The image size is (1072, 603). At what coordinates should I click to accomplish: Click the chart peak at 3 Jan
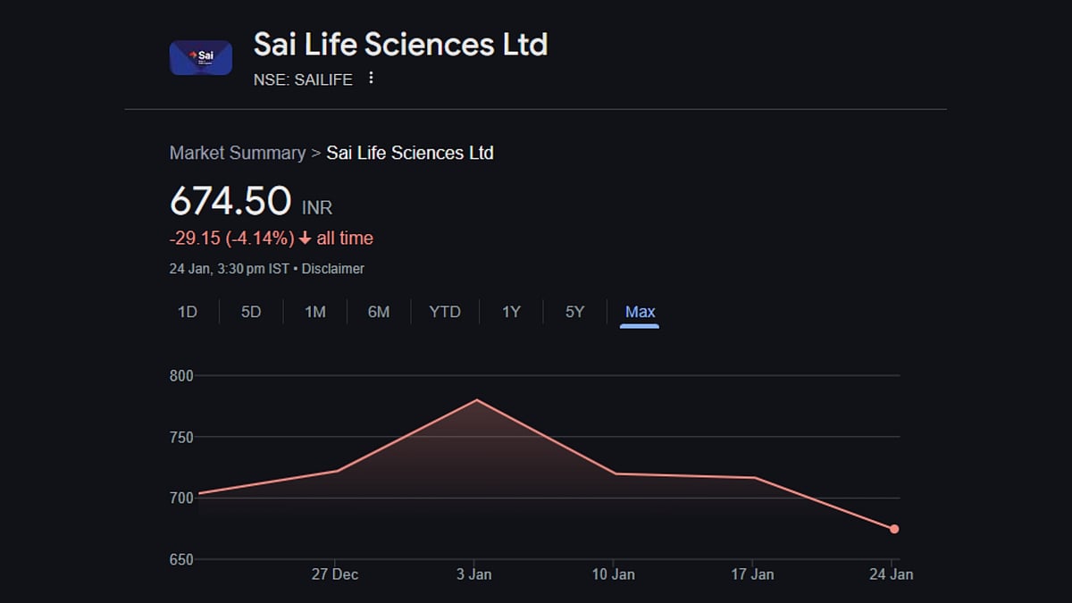pyautogui.click(x=477, y=400)
